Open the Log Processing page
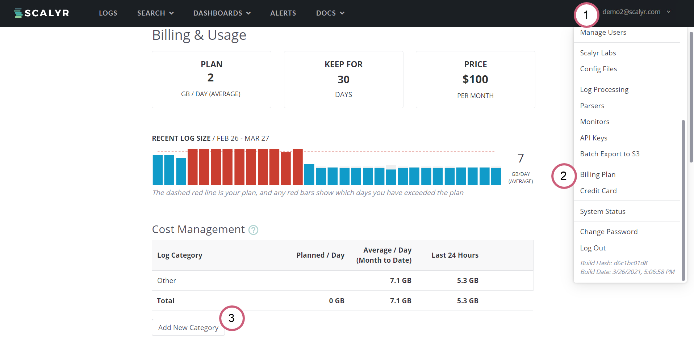The width and height of the screenshot is (694, 338). tap(604, 89)
